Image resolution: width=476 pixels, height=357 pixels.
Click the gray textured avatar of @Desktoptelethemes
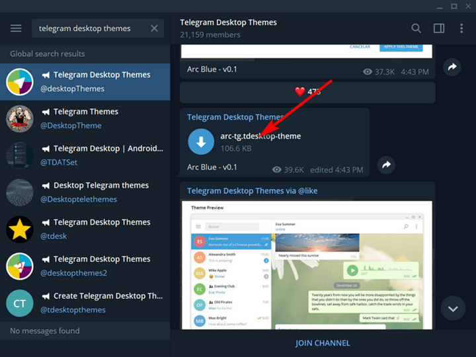pos(20,192)
